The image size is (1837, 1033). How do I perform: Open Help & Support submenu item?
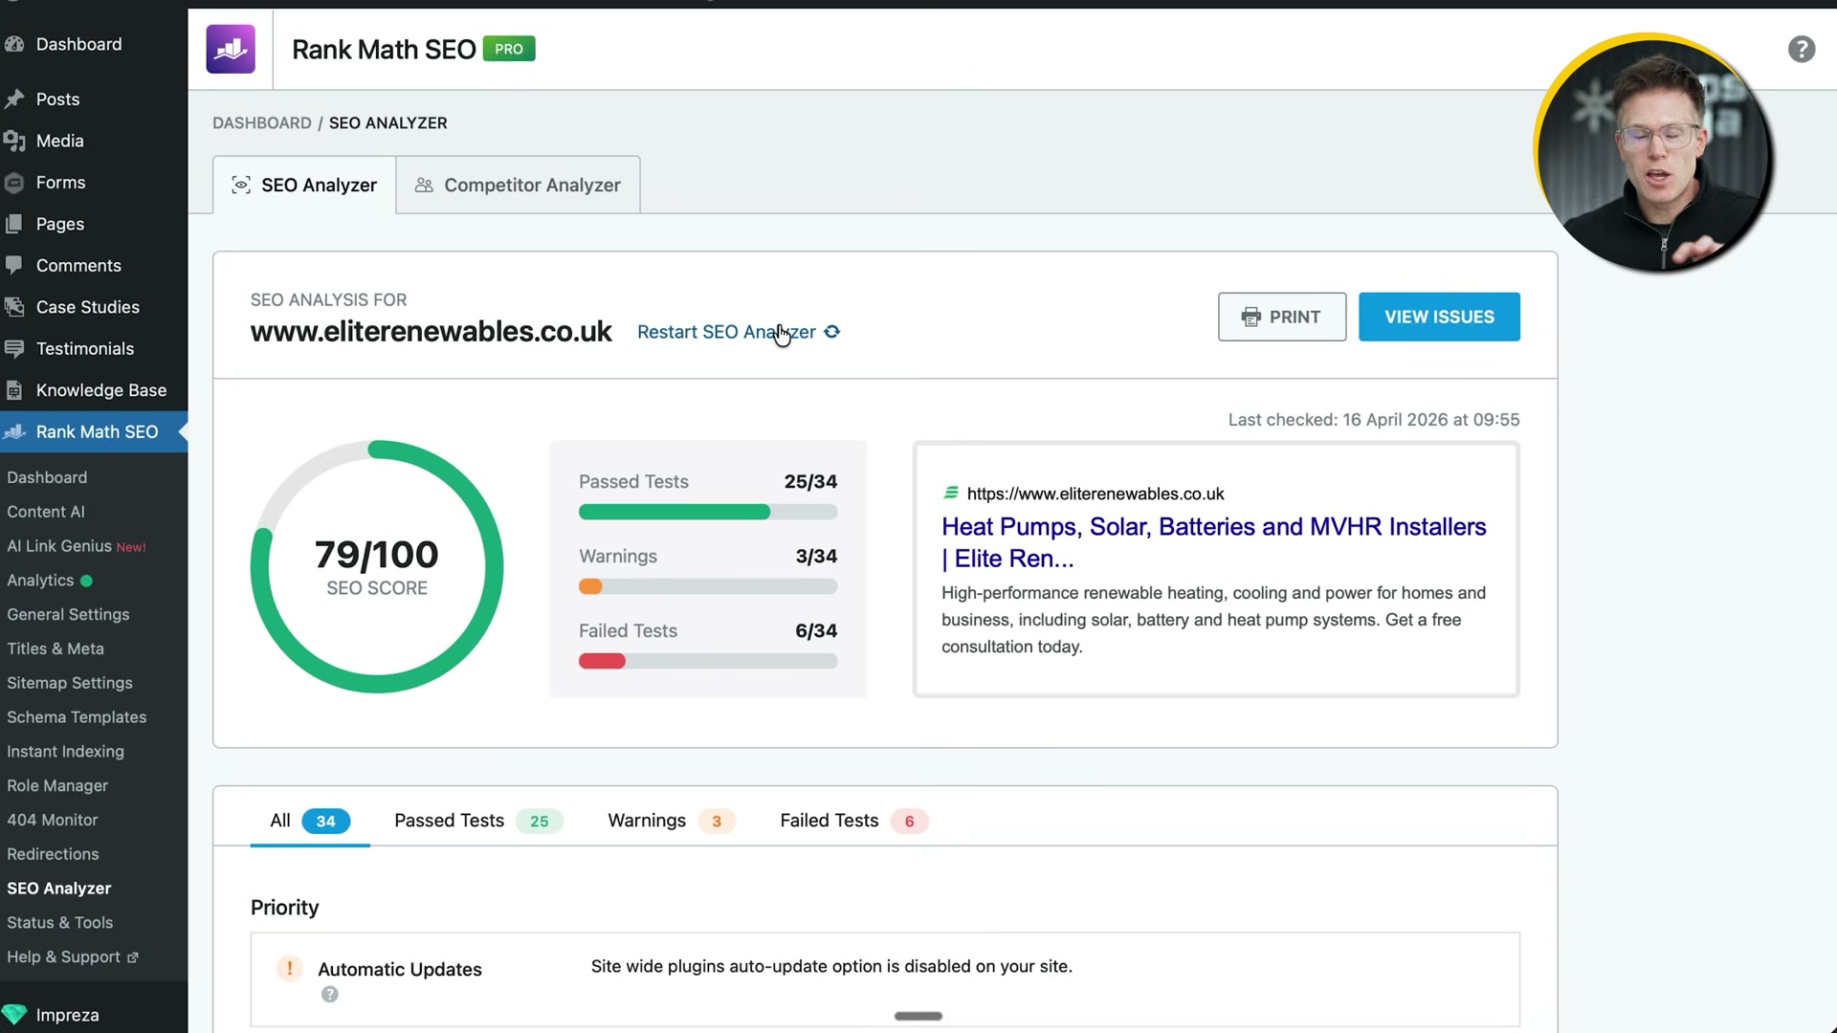73,957
